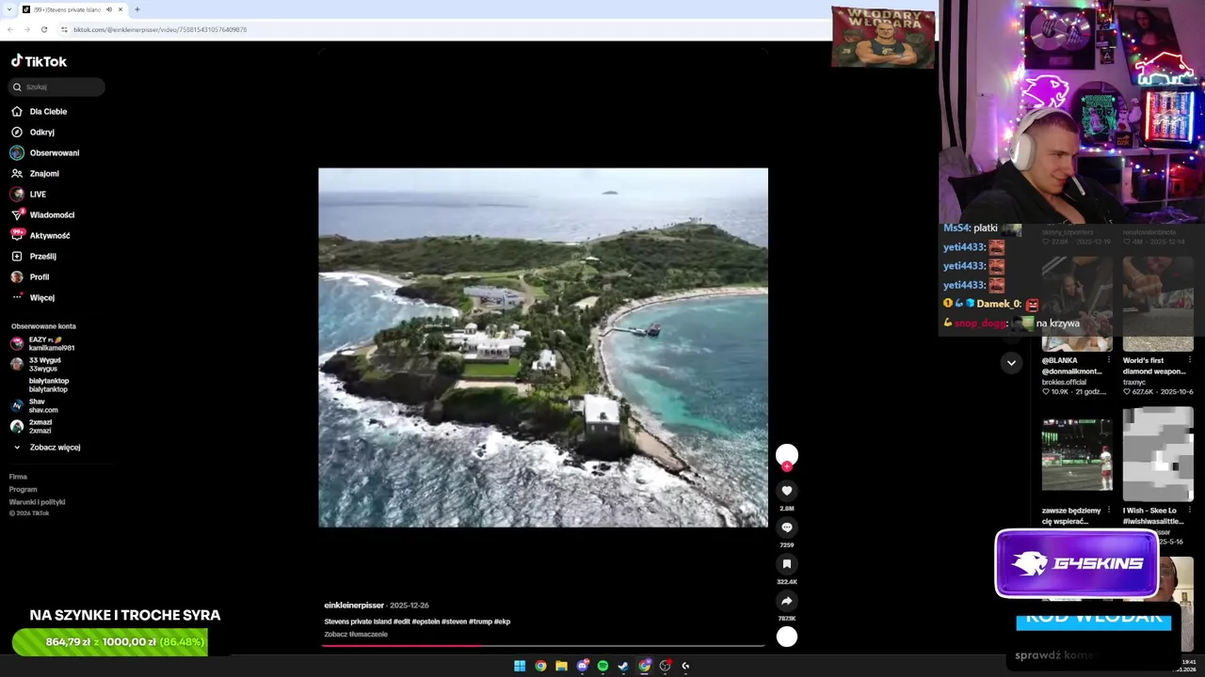Open OBS Studio from taskbar

coord(665,666)
